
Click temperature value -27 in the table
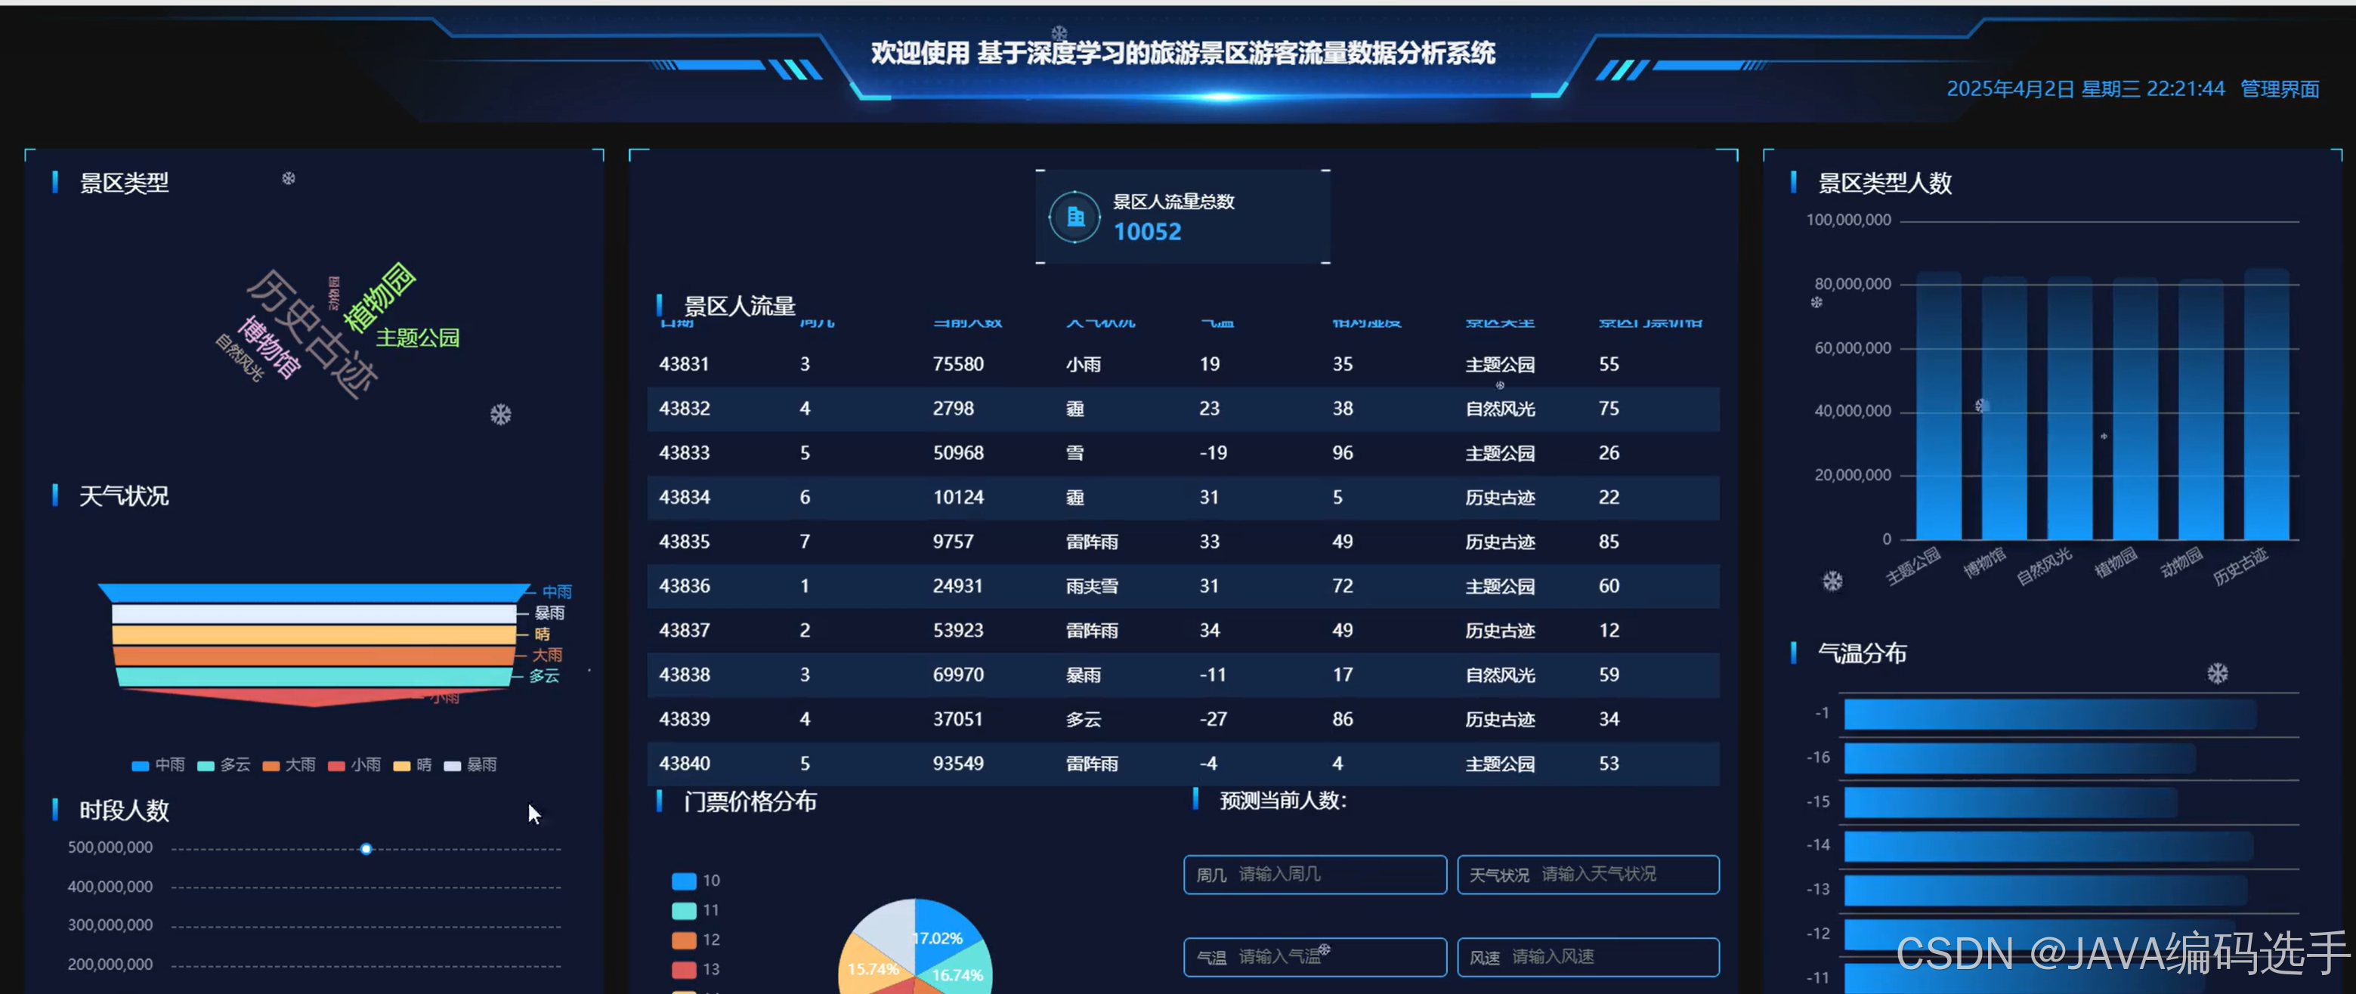pos(1213,720)
